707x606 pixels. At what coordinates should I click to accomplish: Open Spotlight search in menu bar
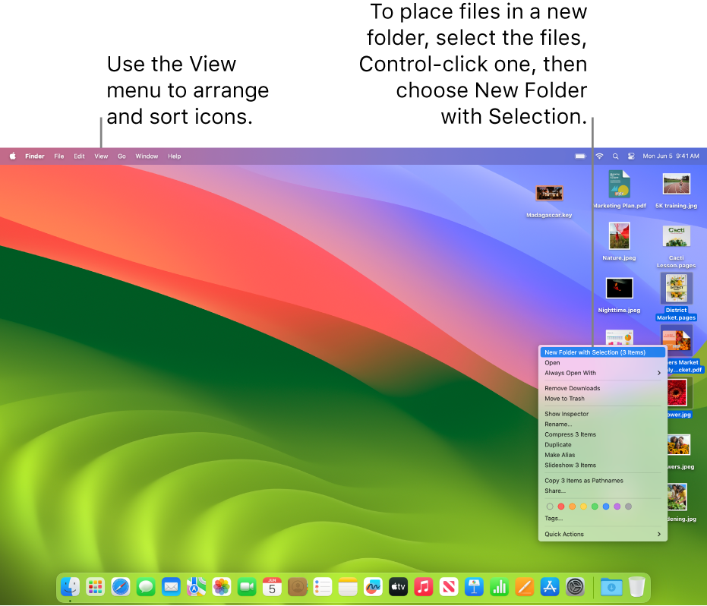[615, 156]
